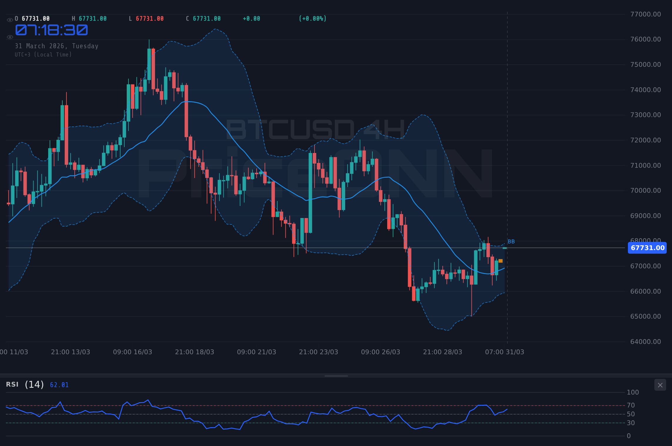Image resolution: width=672 pixels, height=446 pixels.
Task: Close the RSI indicator panel
Action: tap(660, 385)
